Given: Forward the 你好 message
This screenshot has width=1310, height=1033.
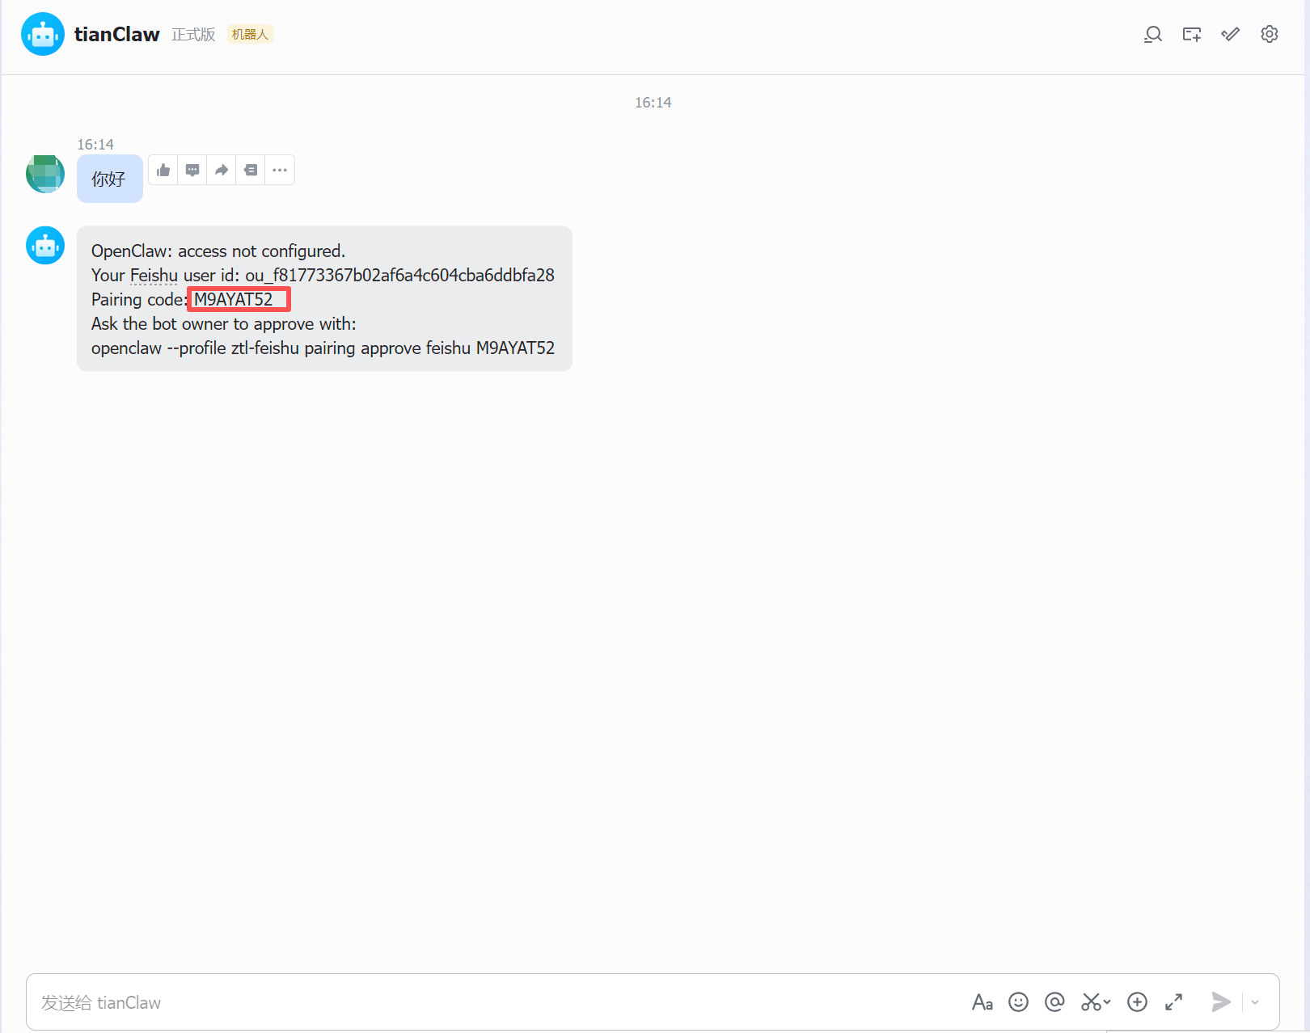Looking at the screenshot, I should pyautogui.click(x=221, y=170).
